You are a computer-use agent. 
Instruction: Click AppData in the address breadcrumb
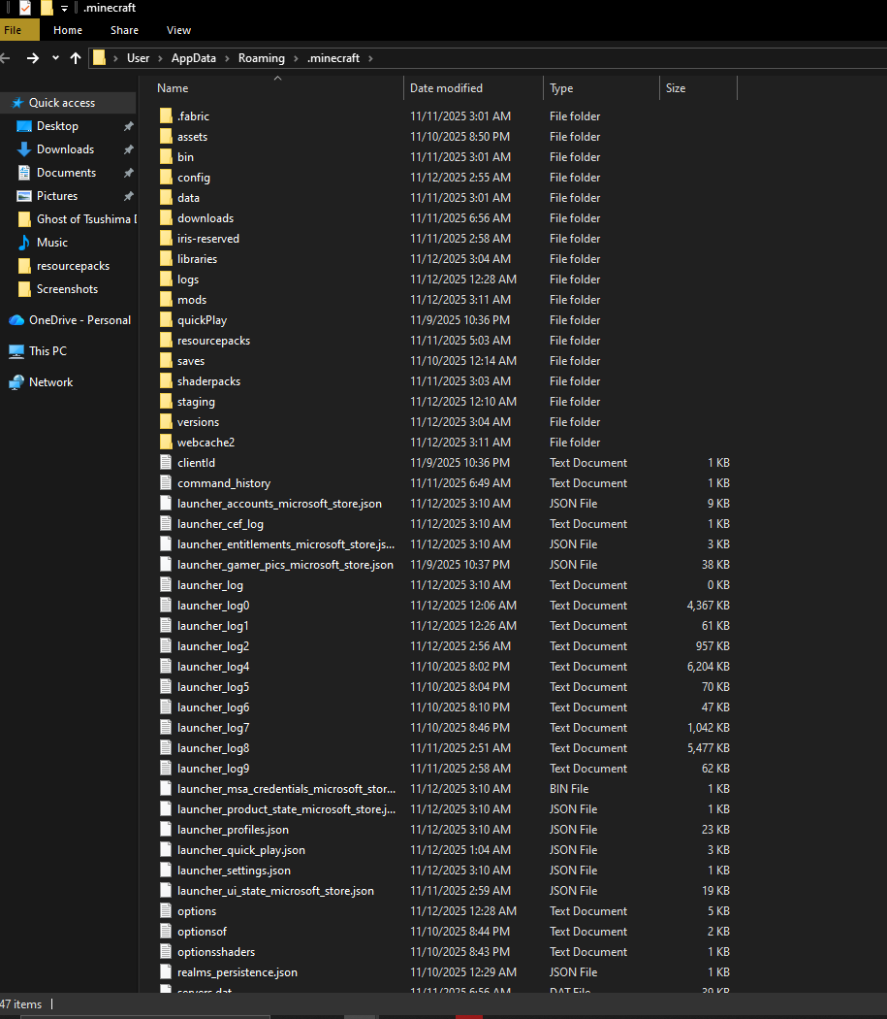194,58
